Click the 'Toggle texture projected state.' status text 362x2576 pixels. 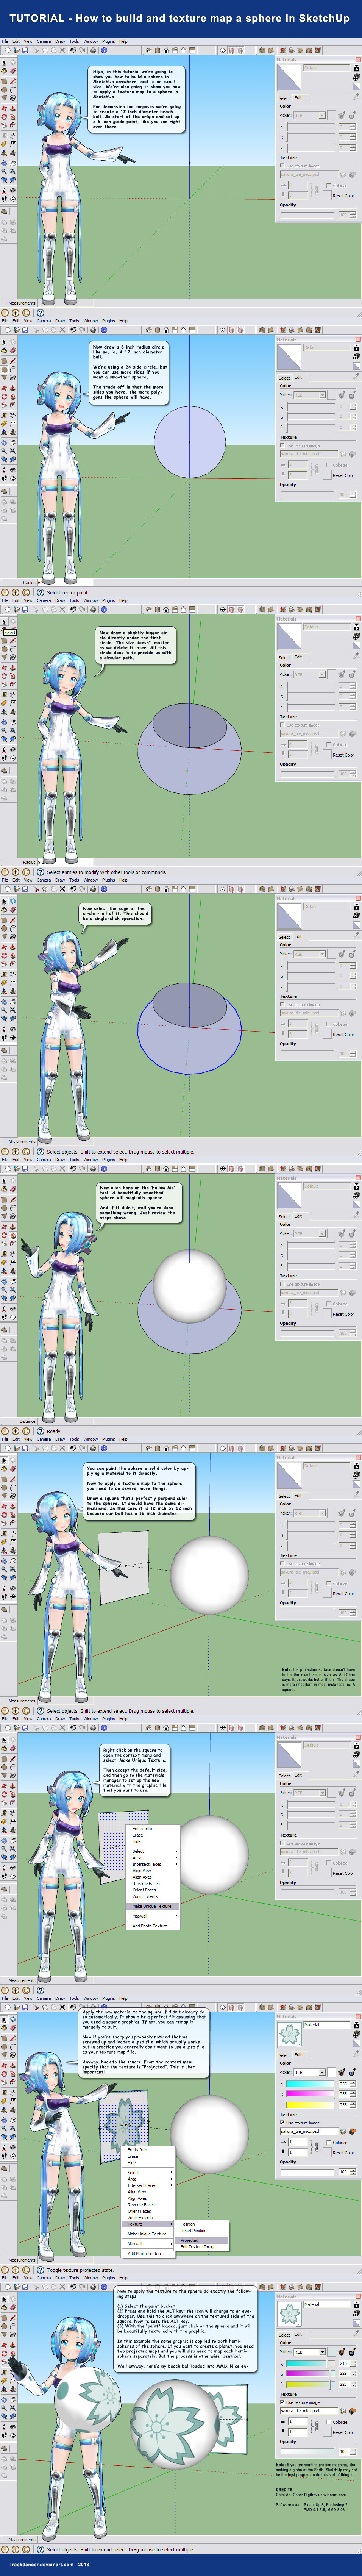click(x=81, y=2270)
